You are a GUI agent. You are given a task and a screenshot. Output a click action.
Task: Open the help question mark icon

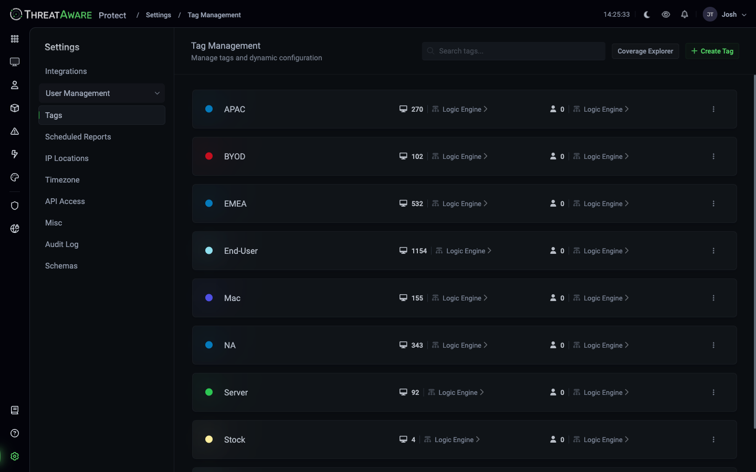pos(15,433)
